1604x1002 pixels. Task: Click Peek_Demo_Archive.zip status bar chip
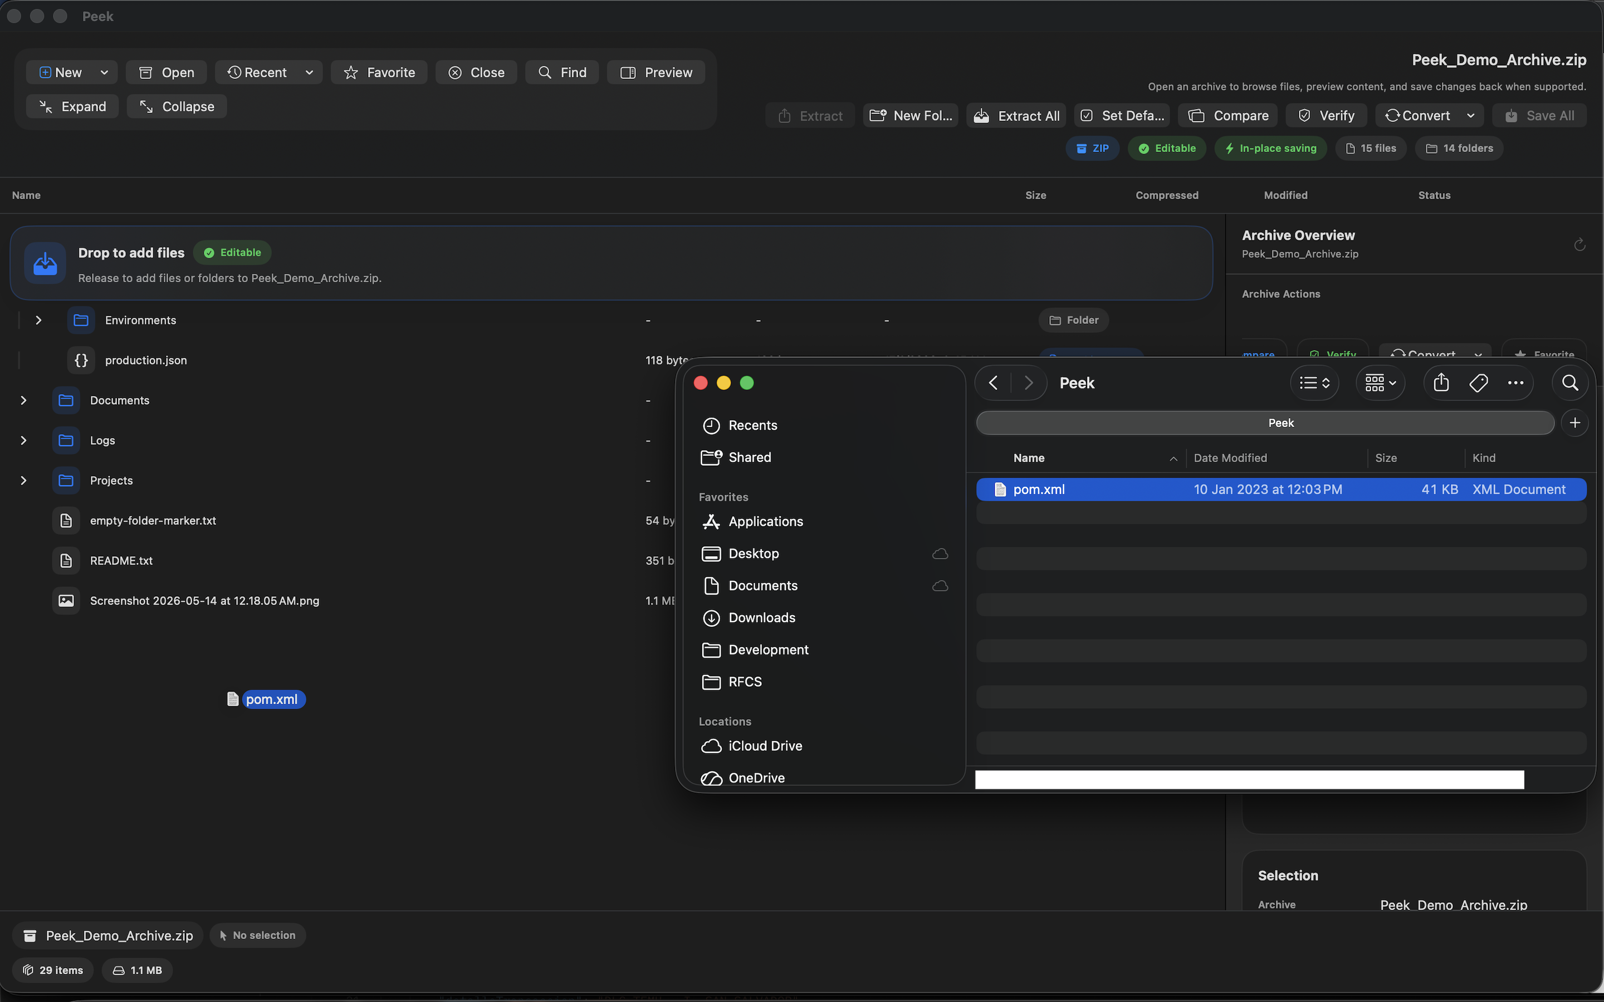coord(107,935)
